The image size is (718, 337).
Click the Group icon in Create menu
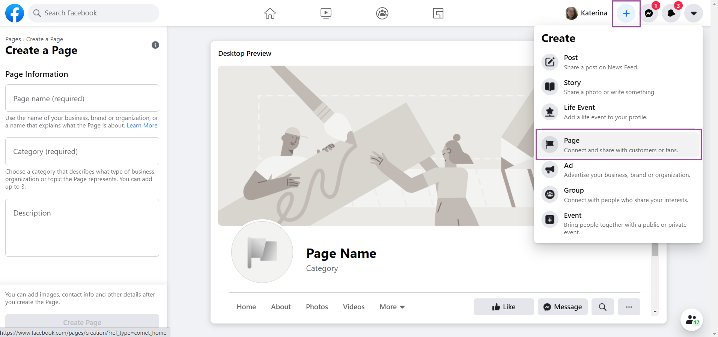550,195
